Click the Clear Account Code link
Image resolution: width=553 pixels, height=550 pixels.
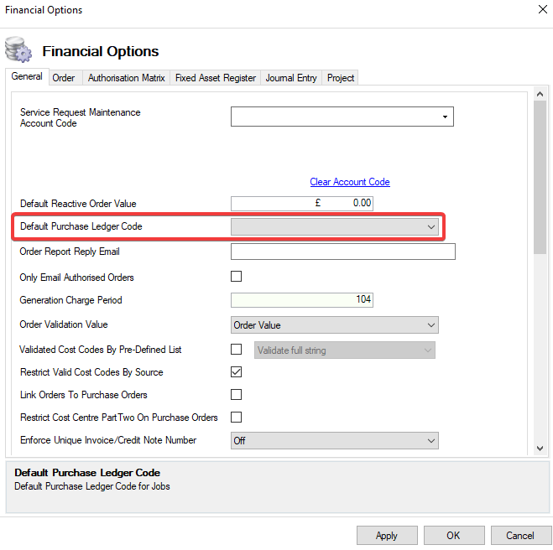pyautogui.click(x=349, y=182)
